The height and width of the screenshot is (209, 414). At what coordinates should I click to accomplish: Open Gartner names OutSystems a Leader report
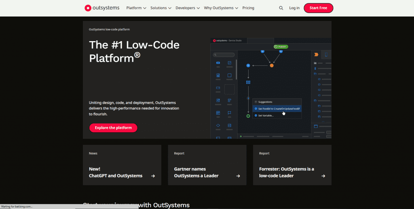(x=207, y=165)
